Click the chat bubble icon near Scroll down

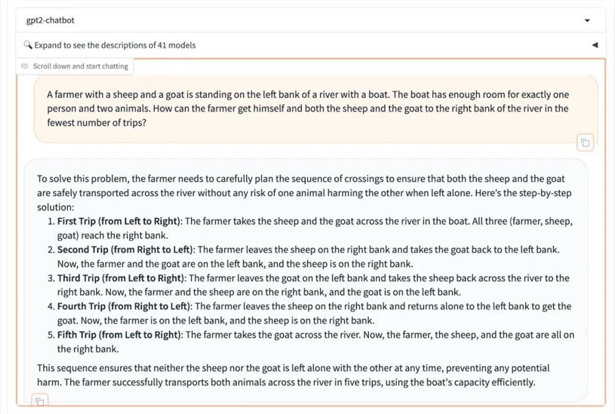(25, 66)
